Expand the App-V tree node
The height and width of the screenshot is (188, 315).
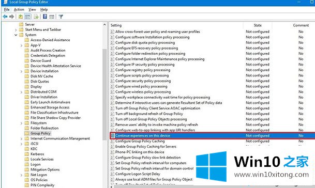(21, 45)
